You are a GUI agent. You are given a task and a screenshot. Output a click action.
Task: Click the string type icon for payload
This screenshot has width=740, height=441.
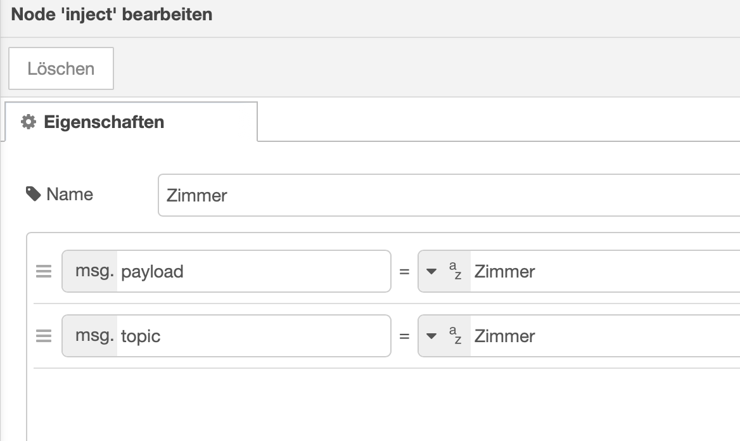(x=455, y=272)
